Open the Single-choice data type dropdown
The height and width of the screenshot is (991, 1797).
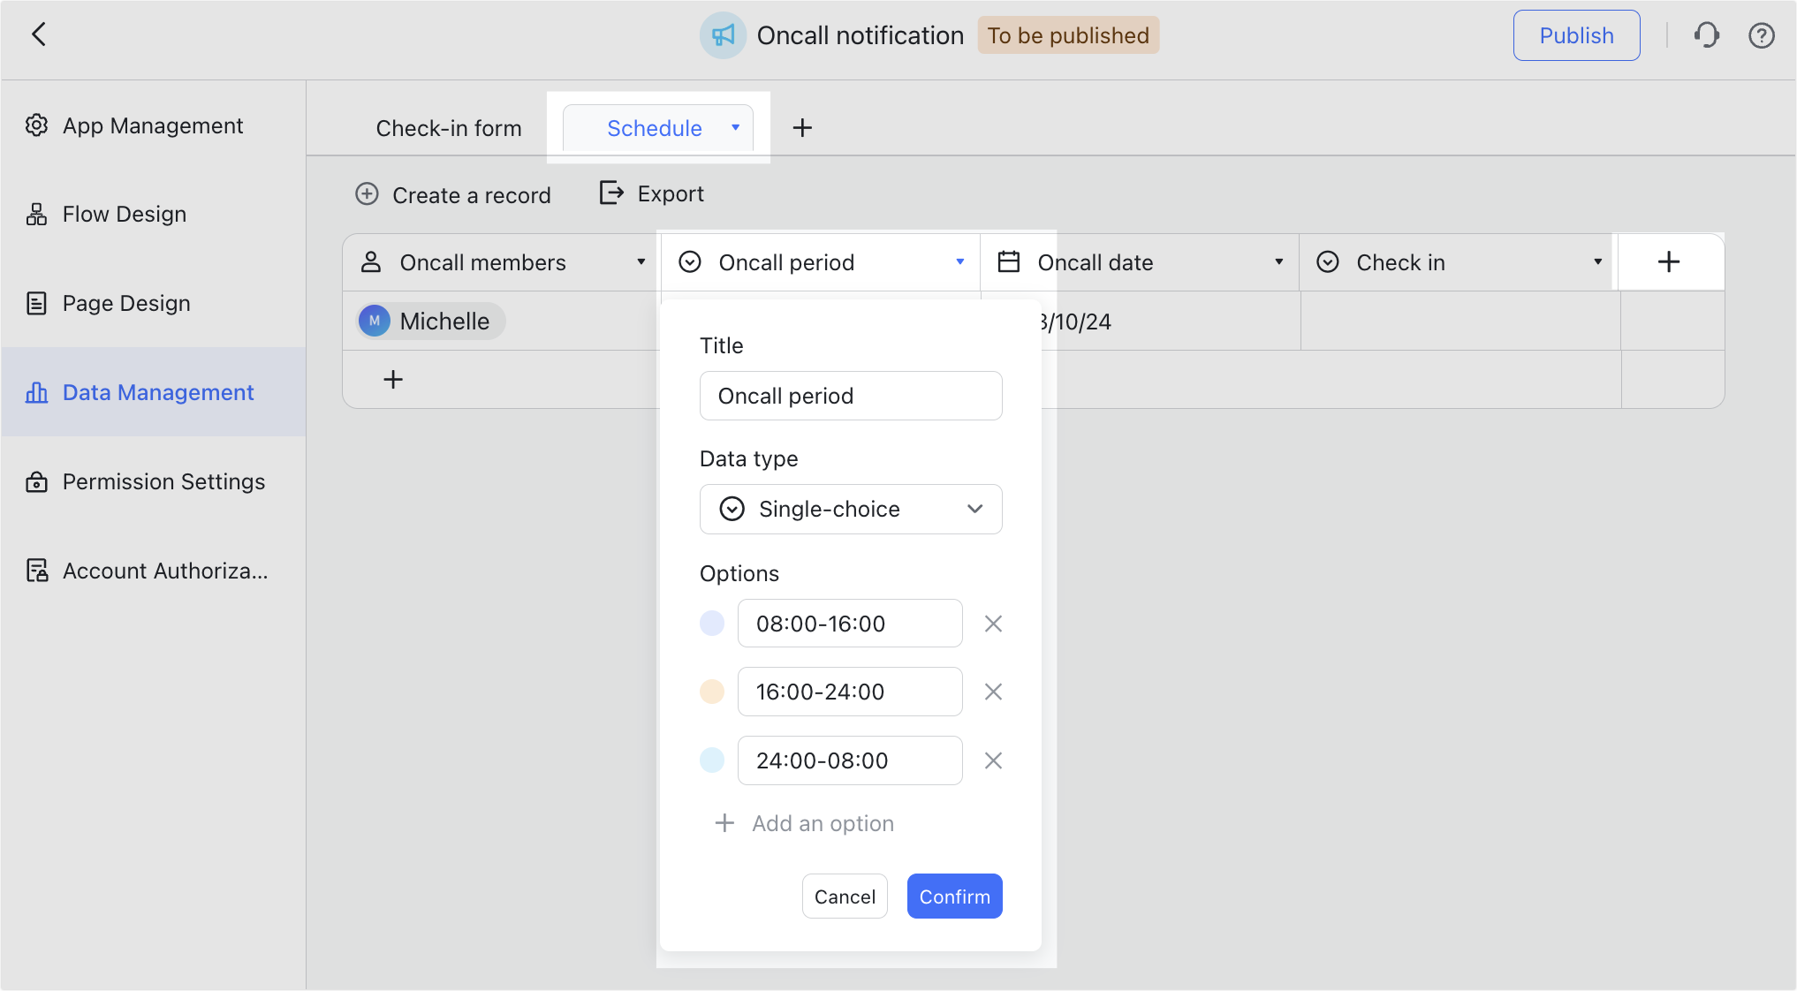[851, 509]
